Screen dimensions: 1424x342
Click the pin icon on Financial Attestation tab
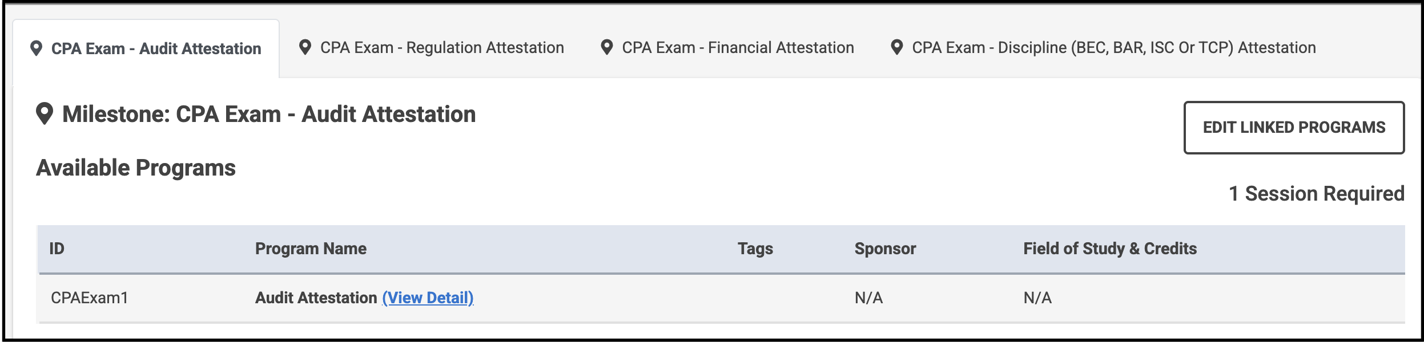(x=607, y=47)
